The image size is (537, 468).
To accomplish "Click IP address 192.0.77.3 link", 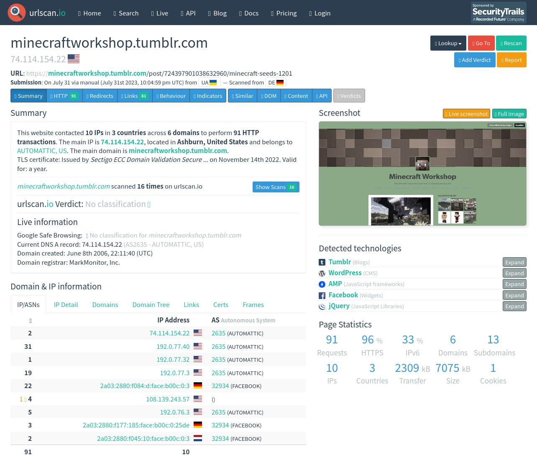I will pyautogui.click(x=175, y=373).
